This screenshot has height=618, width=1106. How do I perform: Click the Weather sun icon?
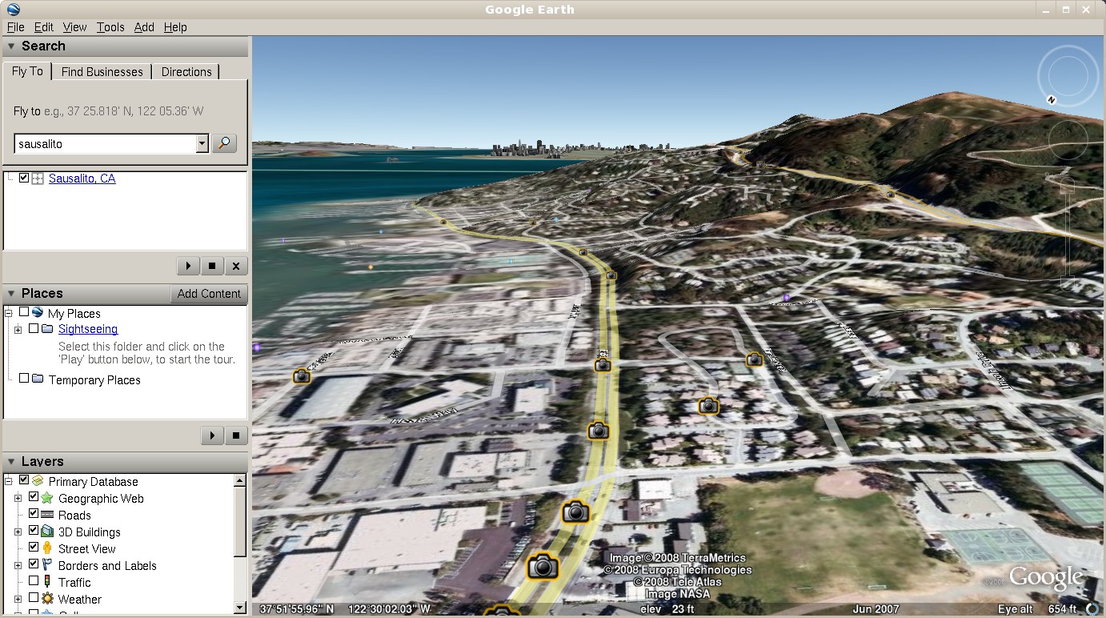tap(47, 599)
